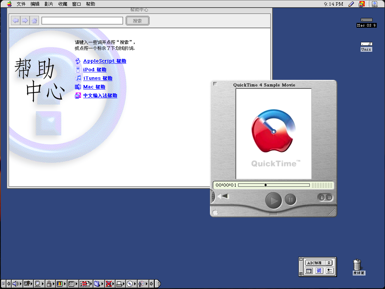The height and width of the screenshot is (289, 385).
Task: Open the 文件 menu
Action: point(21,4)
